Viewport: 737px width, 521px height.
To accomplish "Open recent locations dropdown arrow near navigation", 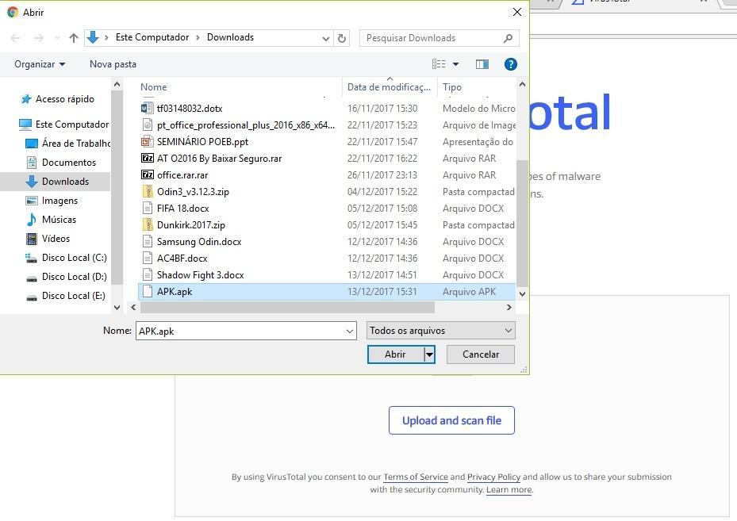I will coord(57,38).
